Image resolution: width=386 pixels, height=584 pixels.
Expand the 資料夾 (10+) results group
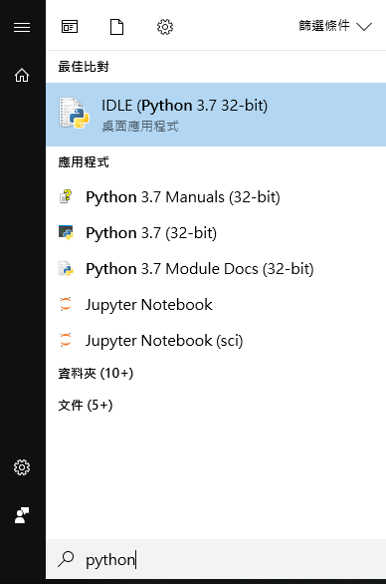96,373
